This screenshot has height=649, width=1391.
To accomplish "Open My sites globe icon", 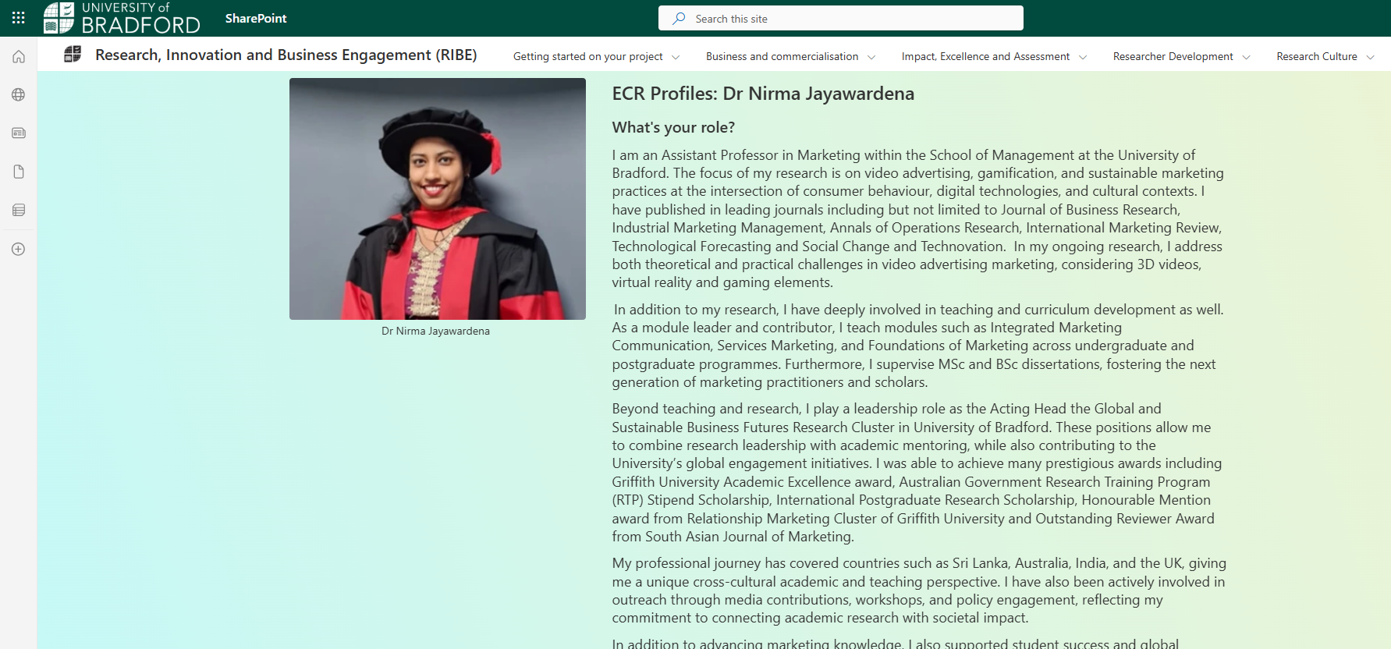I will click(19, 94).
